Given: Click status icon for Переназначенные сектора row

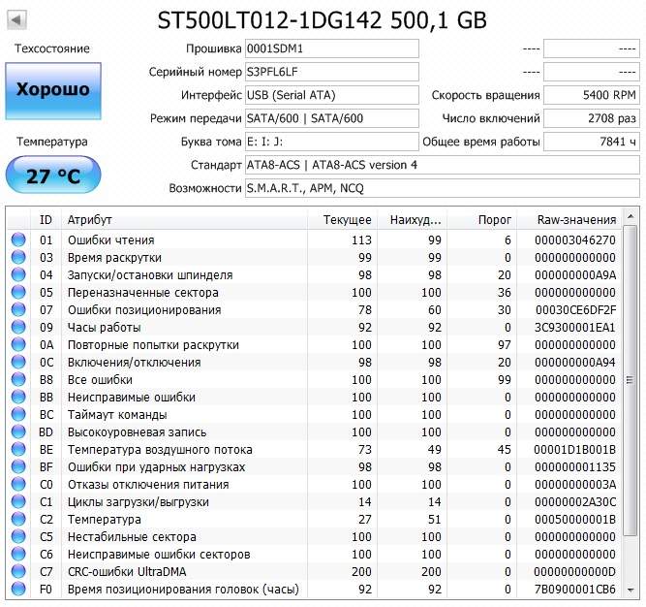Looking at the screenshot, I should click(x=18, y=292).
